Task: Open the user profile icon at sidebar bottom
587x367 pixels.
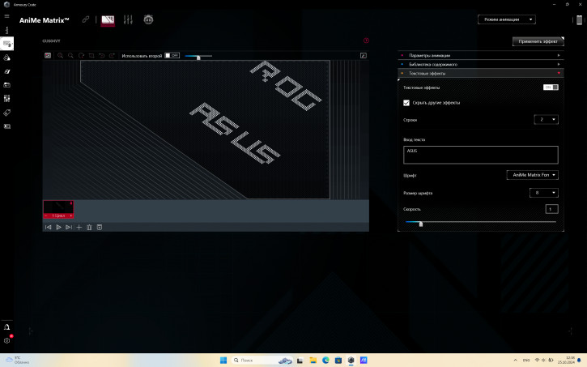Action: 6,327
